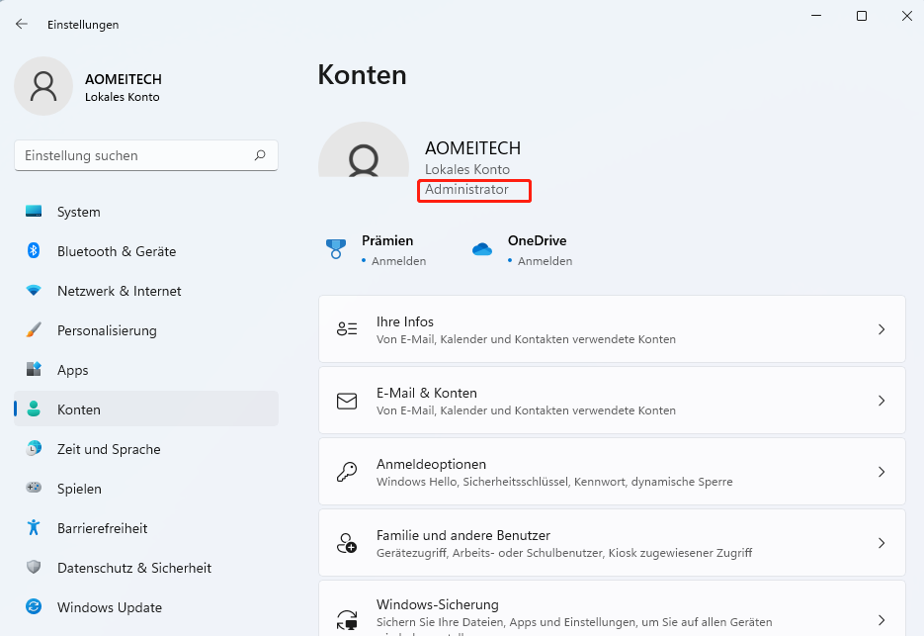Expand the Anmeldeoptionen row arrow

(x=882, y=472)
